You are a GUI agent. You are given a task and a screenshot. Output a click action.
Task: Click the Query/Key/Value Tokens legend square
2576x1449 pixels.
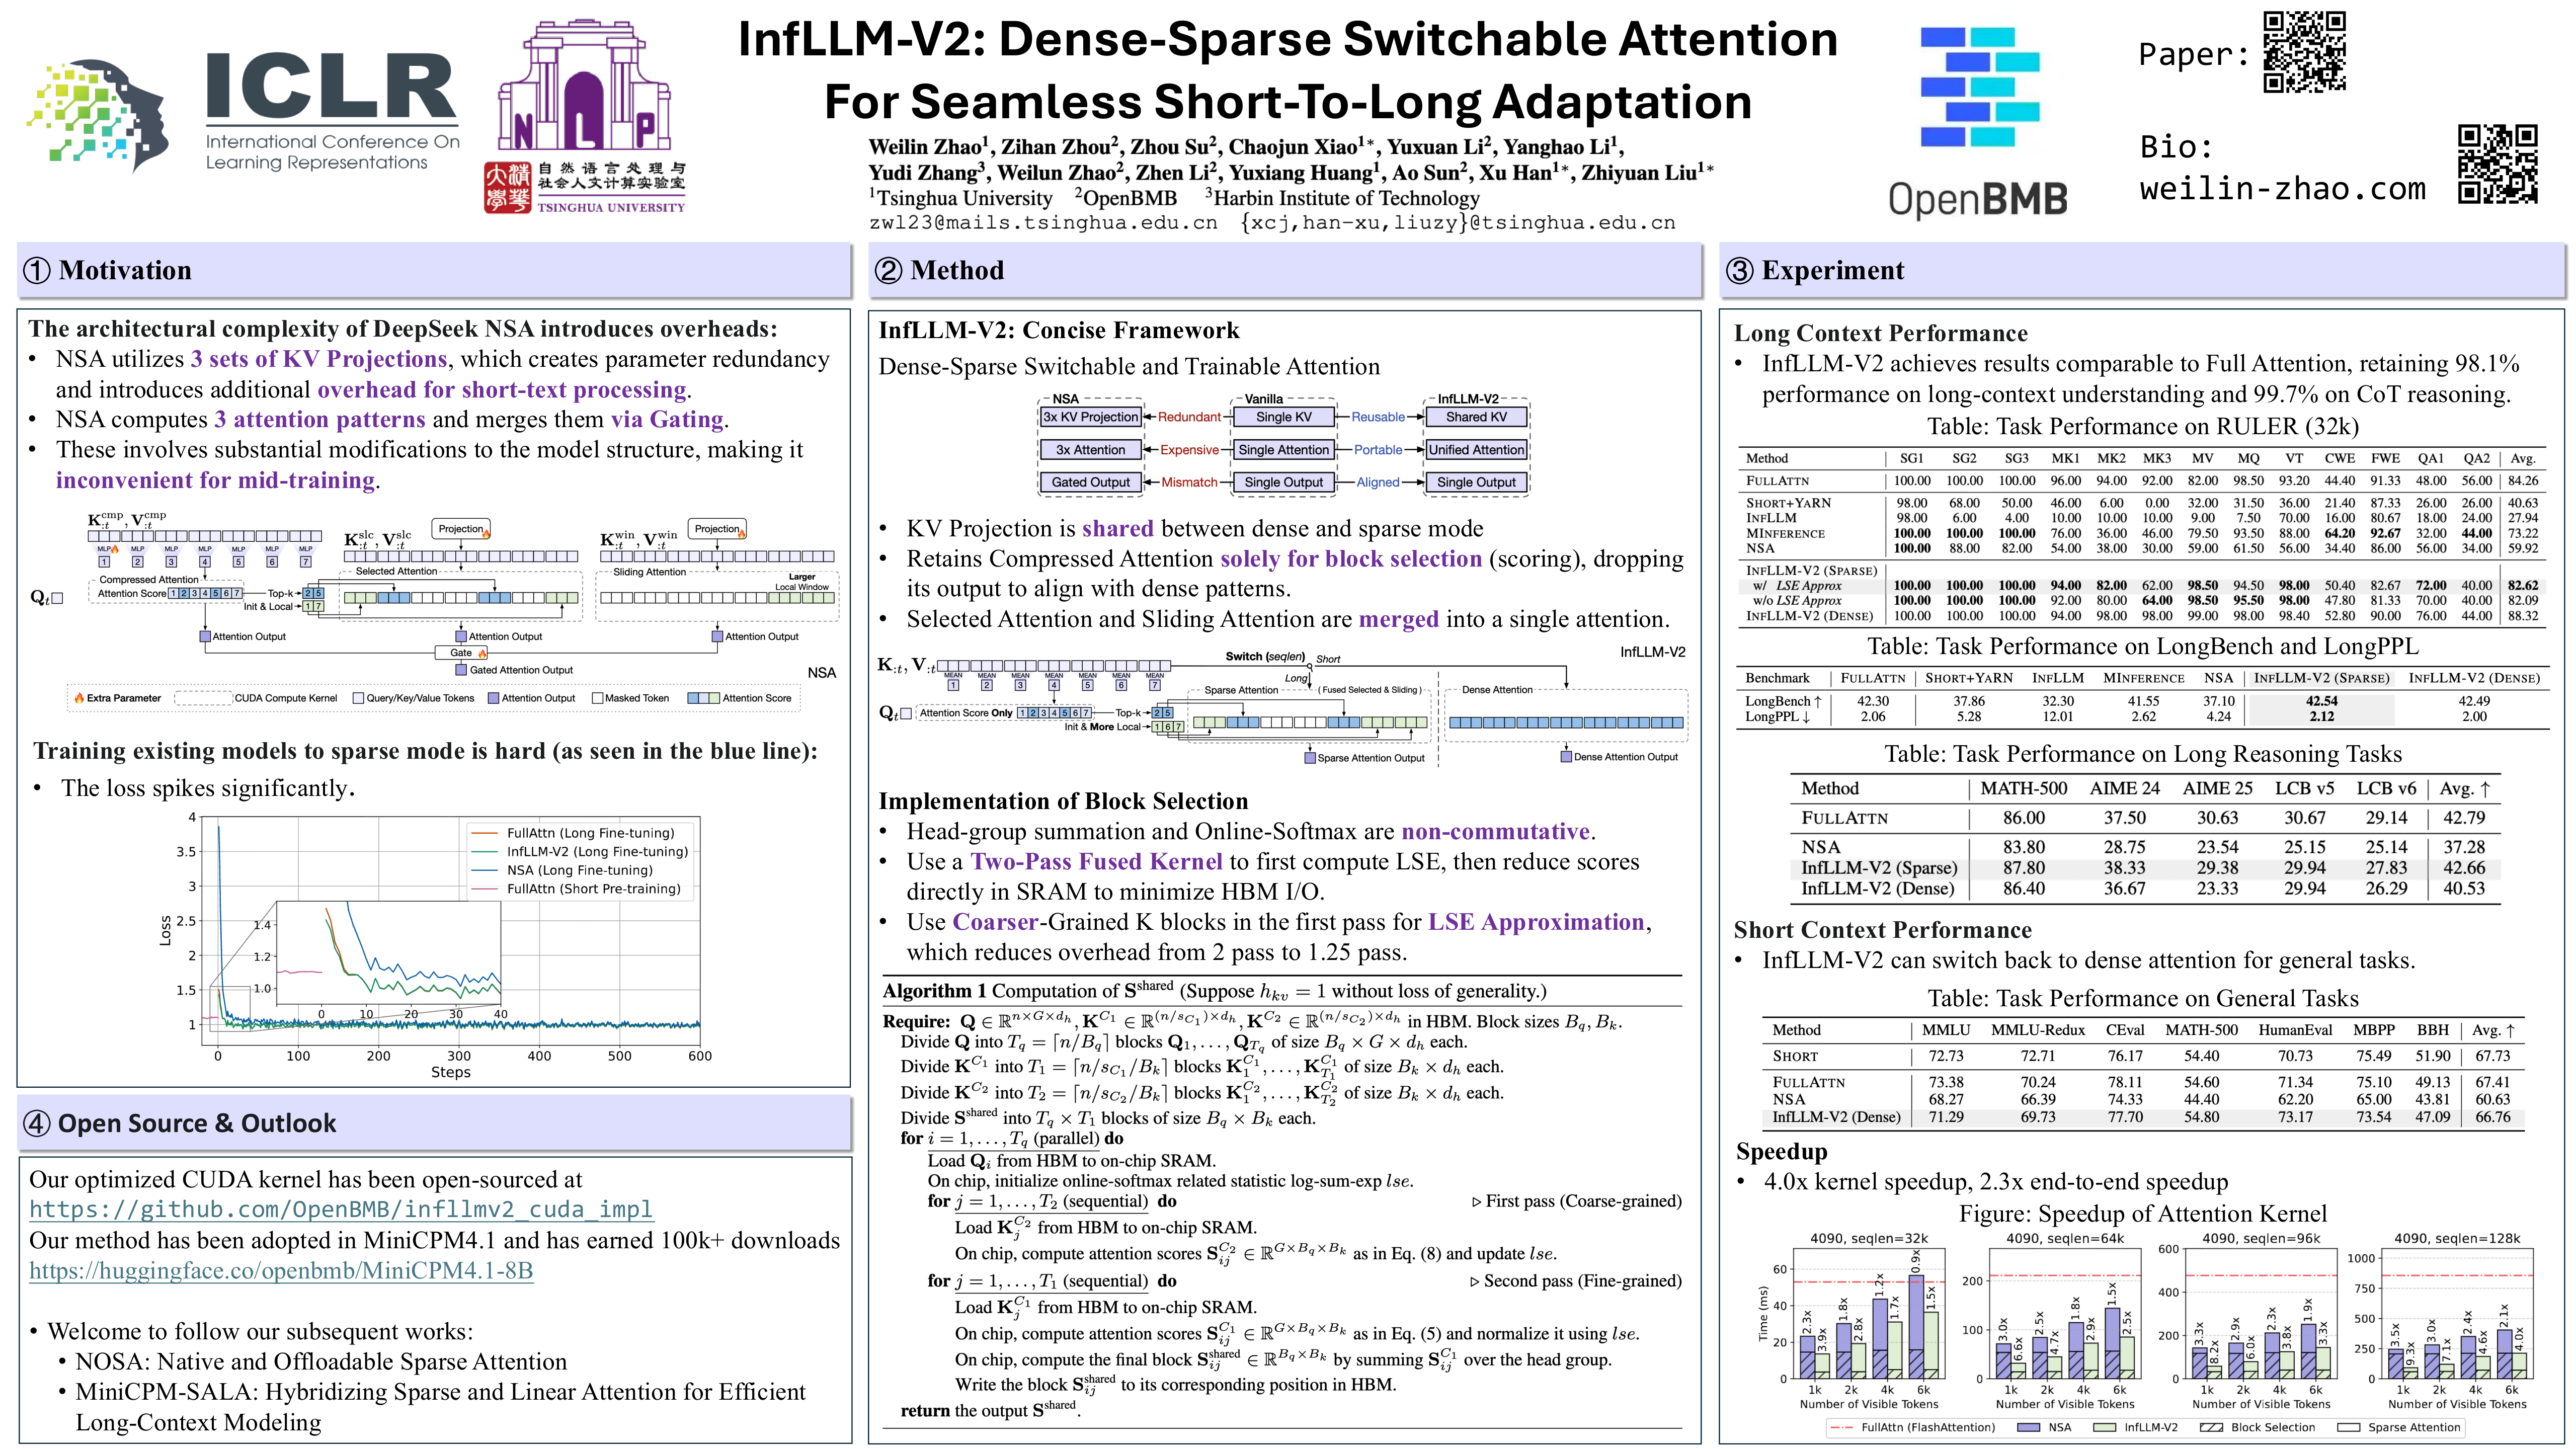click(358, 698)
